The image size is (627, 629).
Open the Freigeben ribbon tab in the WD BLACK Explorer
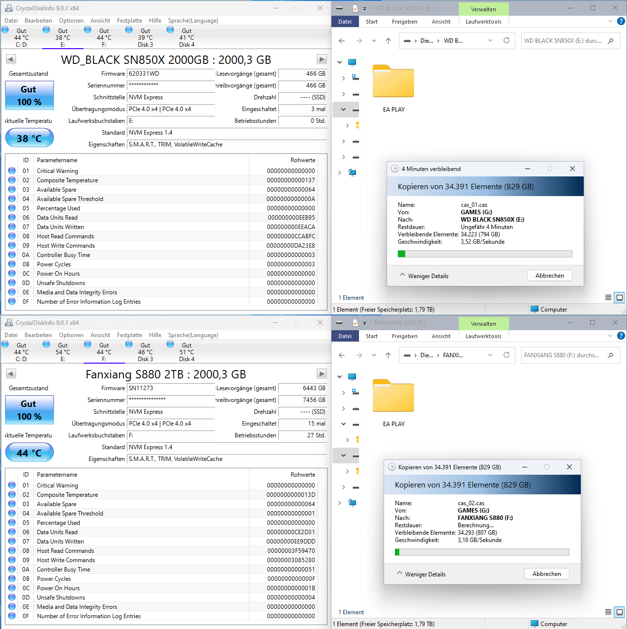coord(404,22)
